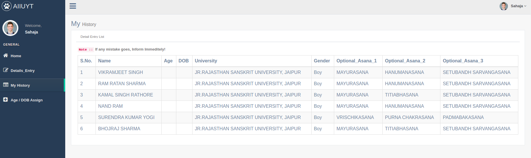Viewport: 531px width, 158px height.
Task: Click the Name column header
Action: (104, 61)
